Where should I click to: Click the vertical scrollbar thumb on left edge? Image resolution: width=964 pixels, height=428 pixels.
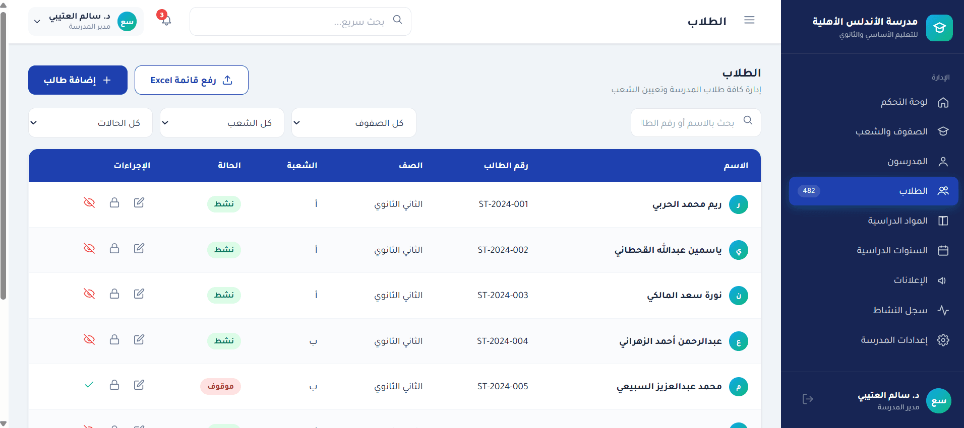(x=4, y=156)
